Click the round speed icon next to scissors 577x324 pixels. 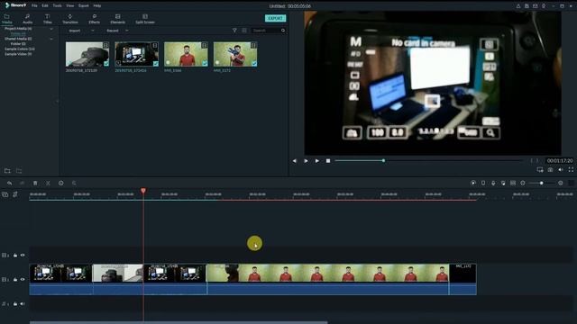[x=61, y=183]
